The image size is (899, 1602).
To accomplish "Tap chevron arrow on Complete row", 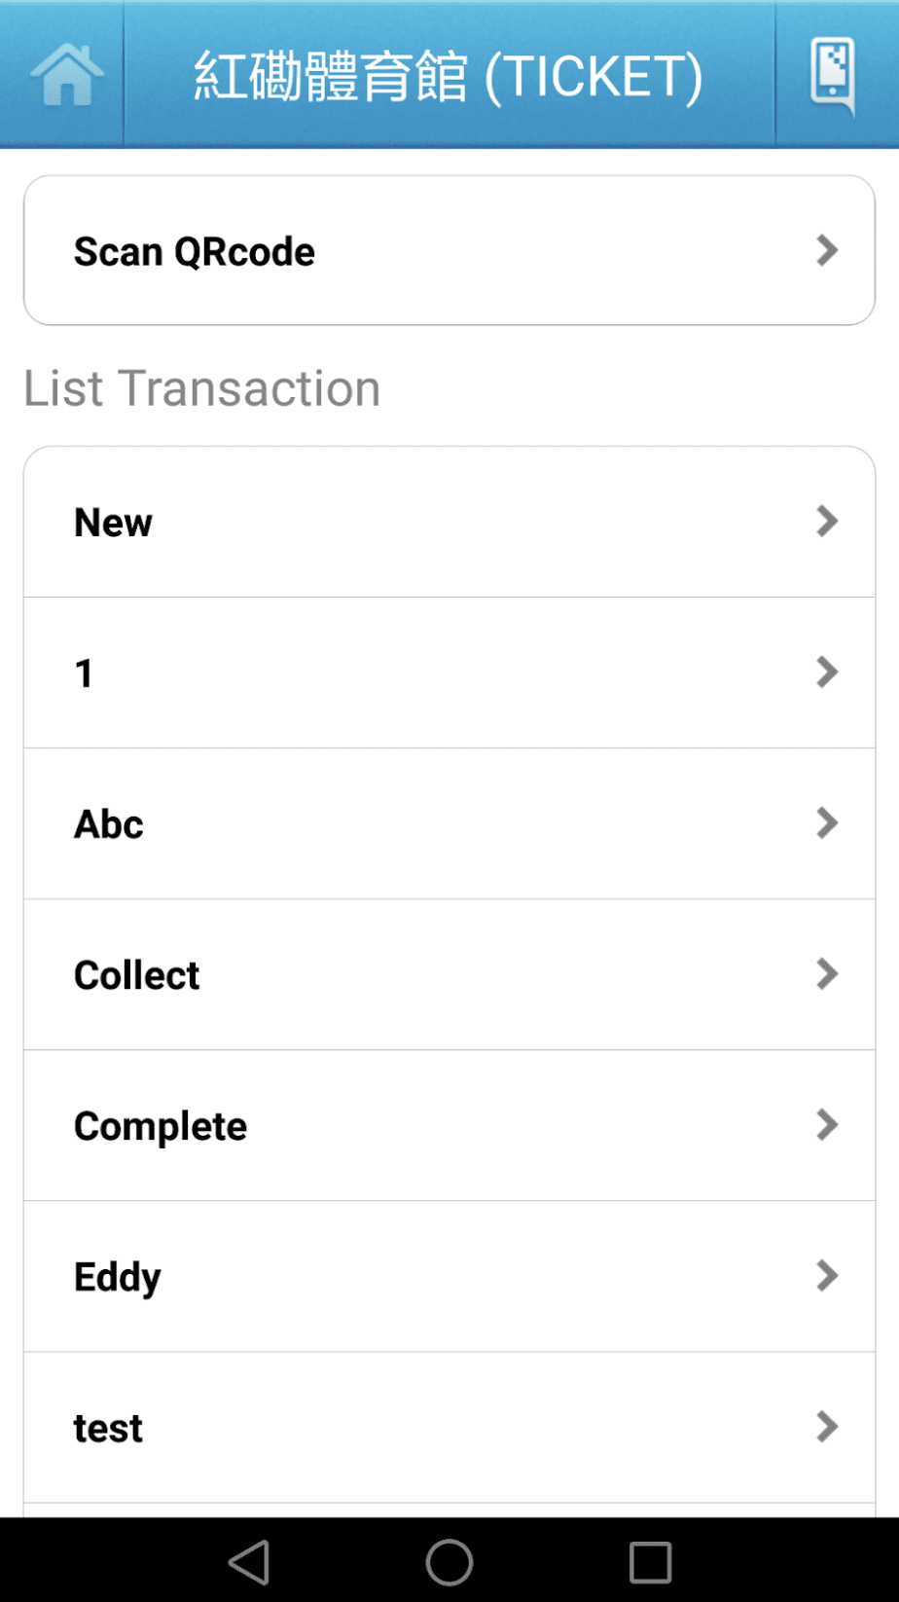I will [827, 1124].
